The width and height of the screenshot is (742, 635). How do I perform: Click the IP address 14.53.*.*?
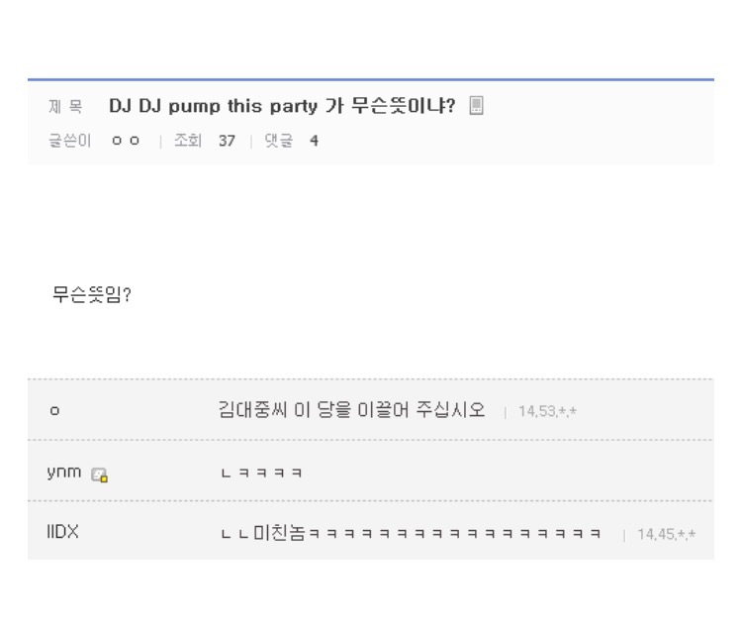547,411
